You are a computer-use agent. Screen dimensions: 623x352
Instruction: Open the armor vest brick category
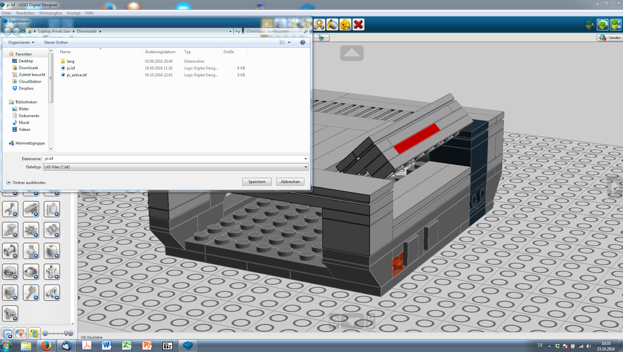10,293
